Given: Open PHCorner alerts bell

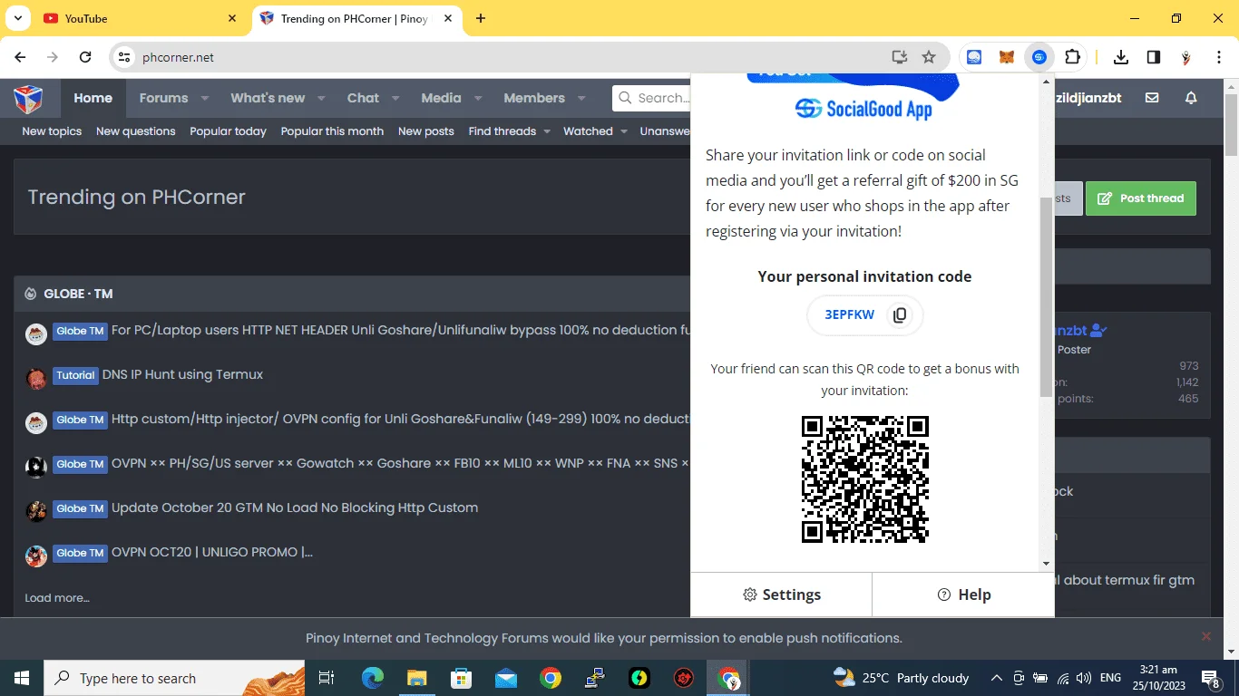Looking at the screenshot, I should point(1192,98).
